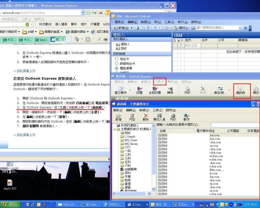Click 動作 action icon in address book
This screenshot has height=208, width=260.
[186, 117]
